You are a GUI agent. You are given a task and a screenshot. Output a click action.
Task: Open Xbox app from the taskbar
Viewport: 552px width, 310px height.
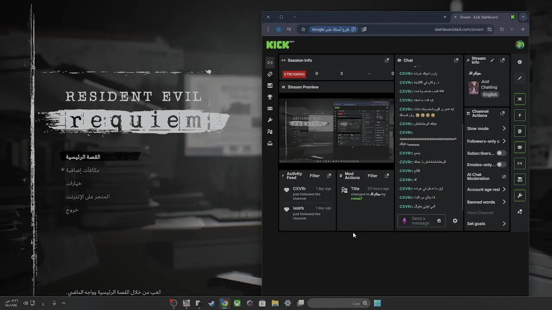pyautogui.click(x=237, y=303)
